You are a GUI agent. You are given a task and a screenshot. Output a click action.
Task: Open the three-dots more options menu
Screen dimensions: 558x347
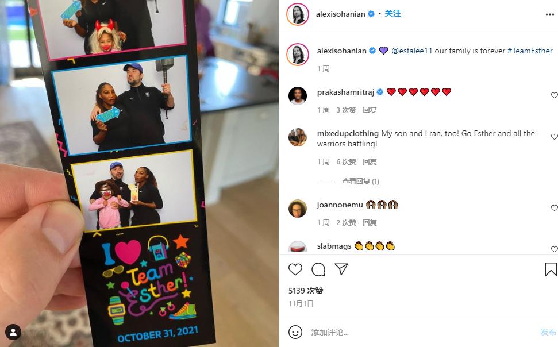tap(549, 14)
